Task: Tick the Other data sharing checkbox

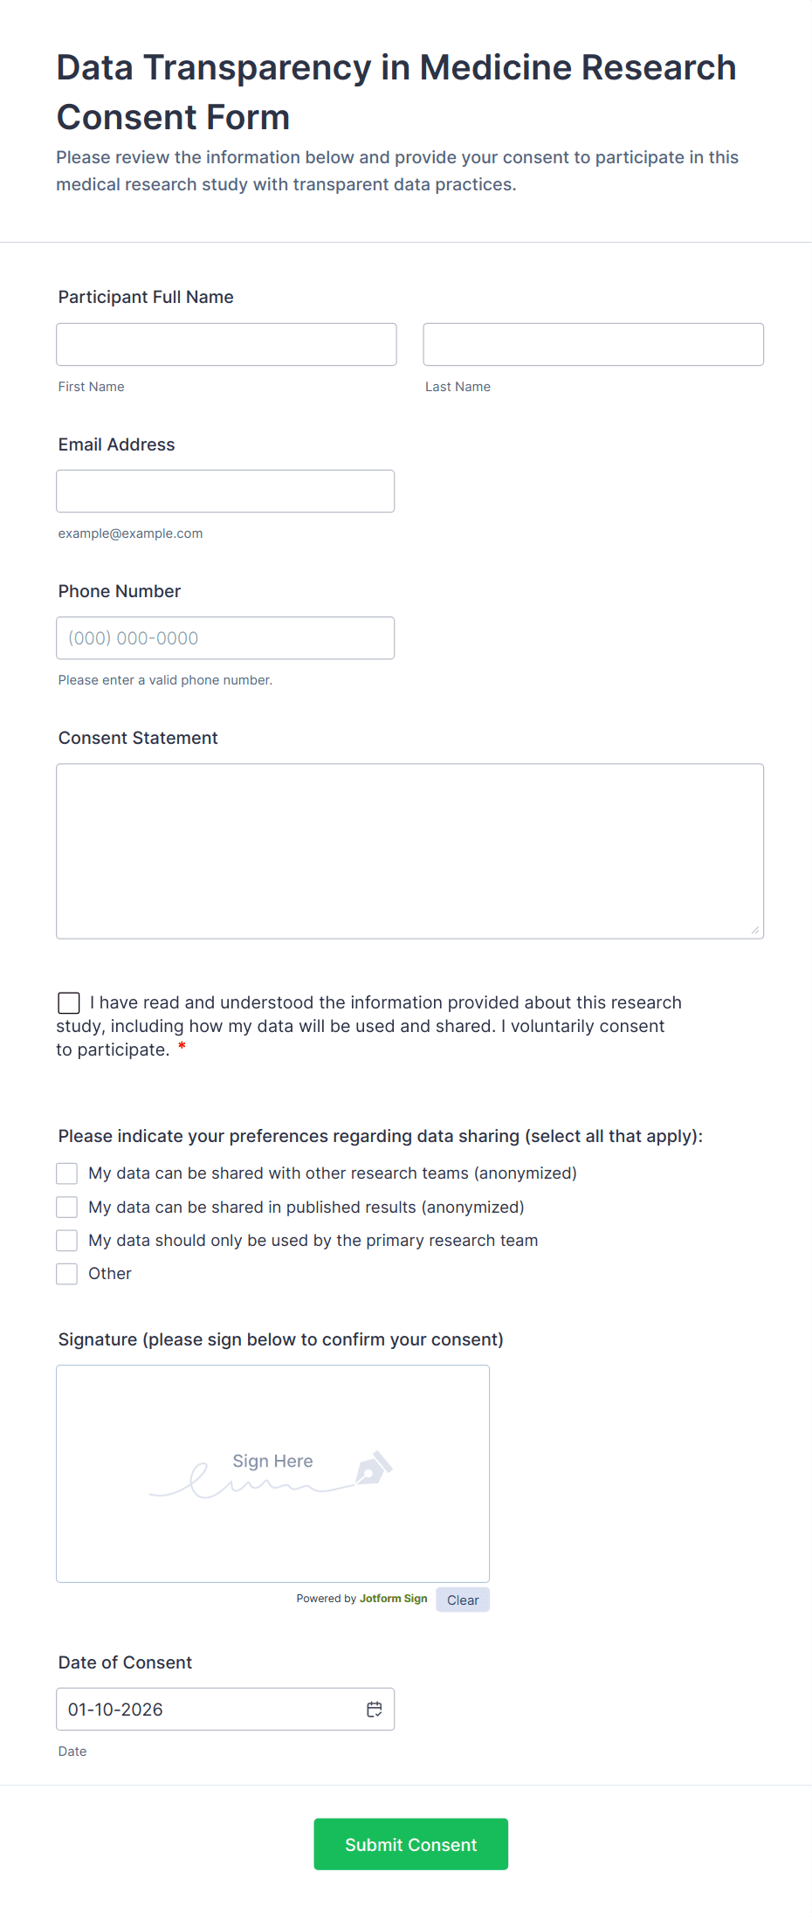Action: click(67, 1274)
